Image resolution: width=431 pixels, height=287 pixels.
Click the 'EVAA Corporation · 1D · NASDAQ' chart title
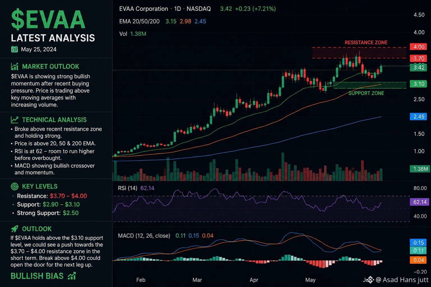pyautogui.click(x=165, y=9)
